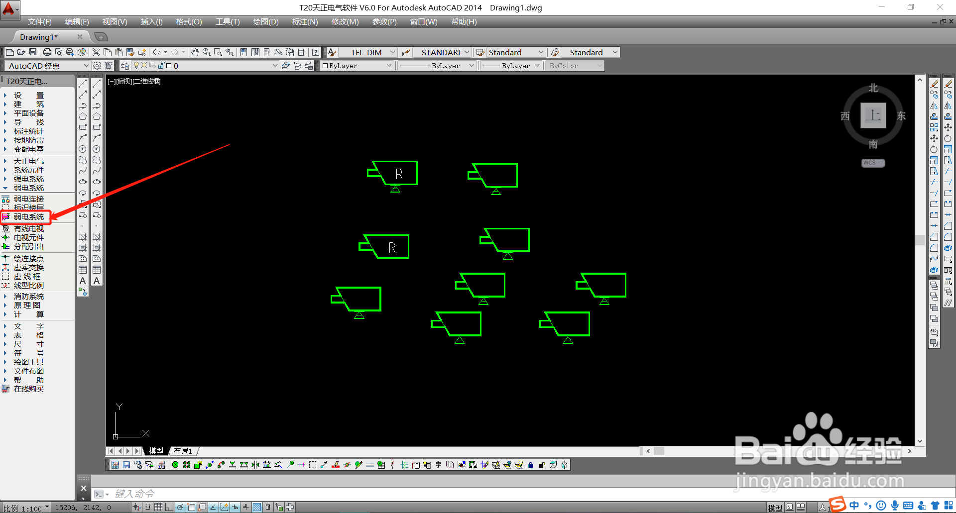The width and height of the screenshot is (956, 513).
Task: Toggle Dynamic Input in status bar
Action: pos(235,507)
